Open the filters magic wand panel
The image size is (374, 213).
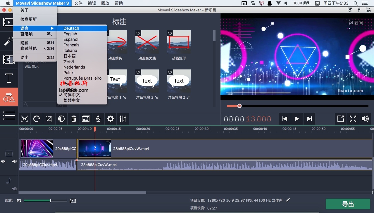[9, 41]
